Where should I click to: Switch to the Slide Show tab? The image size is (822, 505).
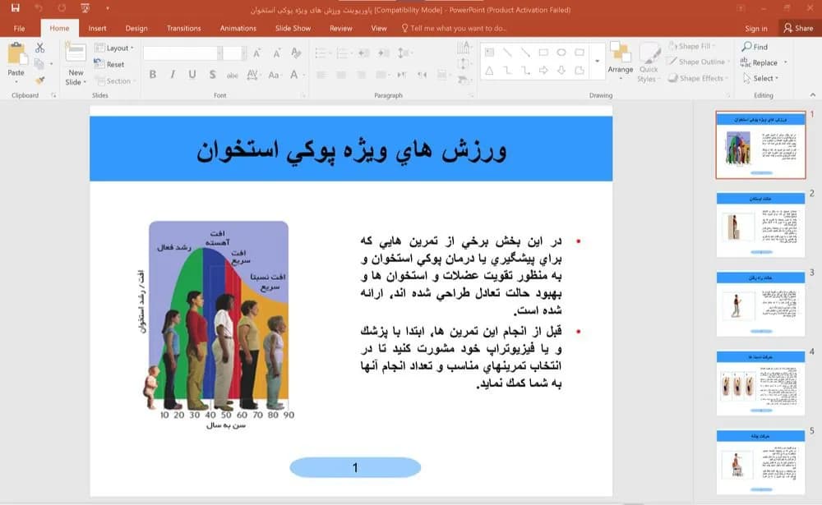click(293, 28)
